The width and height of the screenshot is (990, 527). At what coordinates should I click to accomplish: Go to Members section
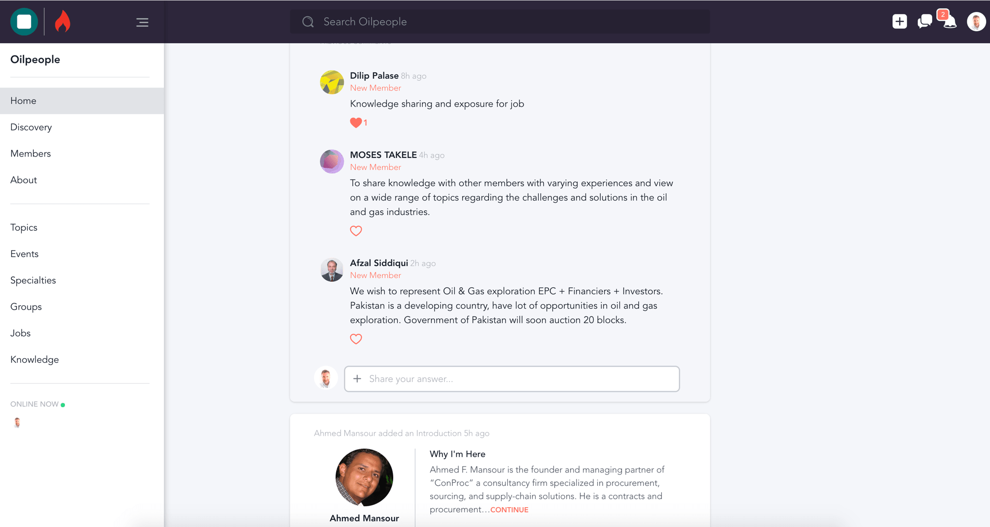point(31,154)
